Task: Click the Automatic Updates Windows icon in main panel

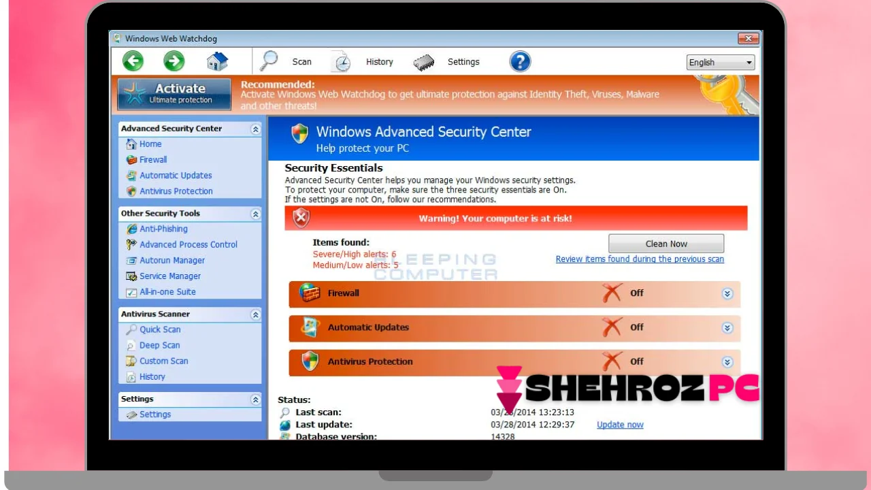Action: (310, 327)
